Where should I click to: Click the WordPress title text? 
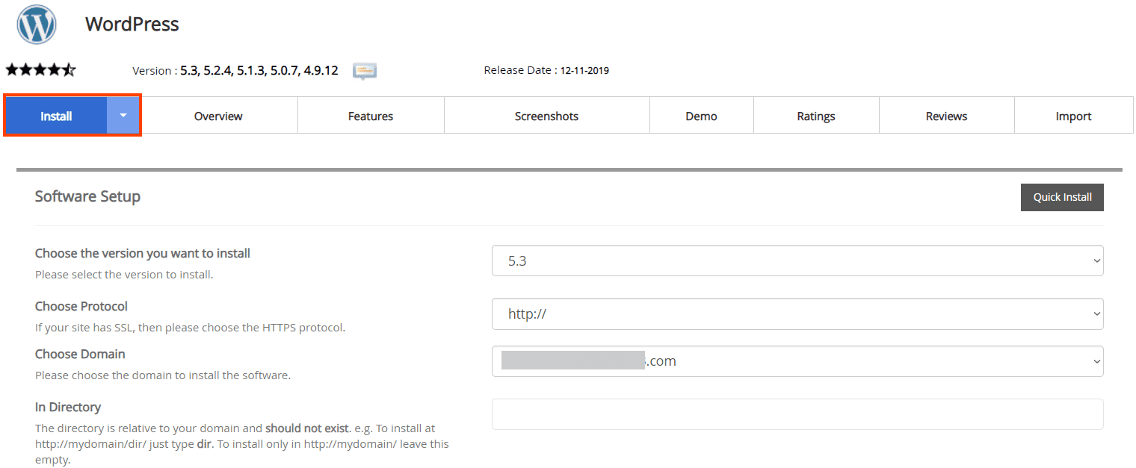[132, 24]
